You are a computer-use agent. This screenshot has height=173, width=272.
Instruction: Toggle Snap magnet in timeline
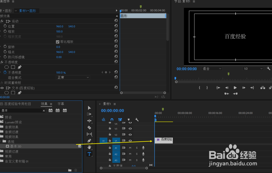pos(112,119)
